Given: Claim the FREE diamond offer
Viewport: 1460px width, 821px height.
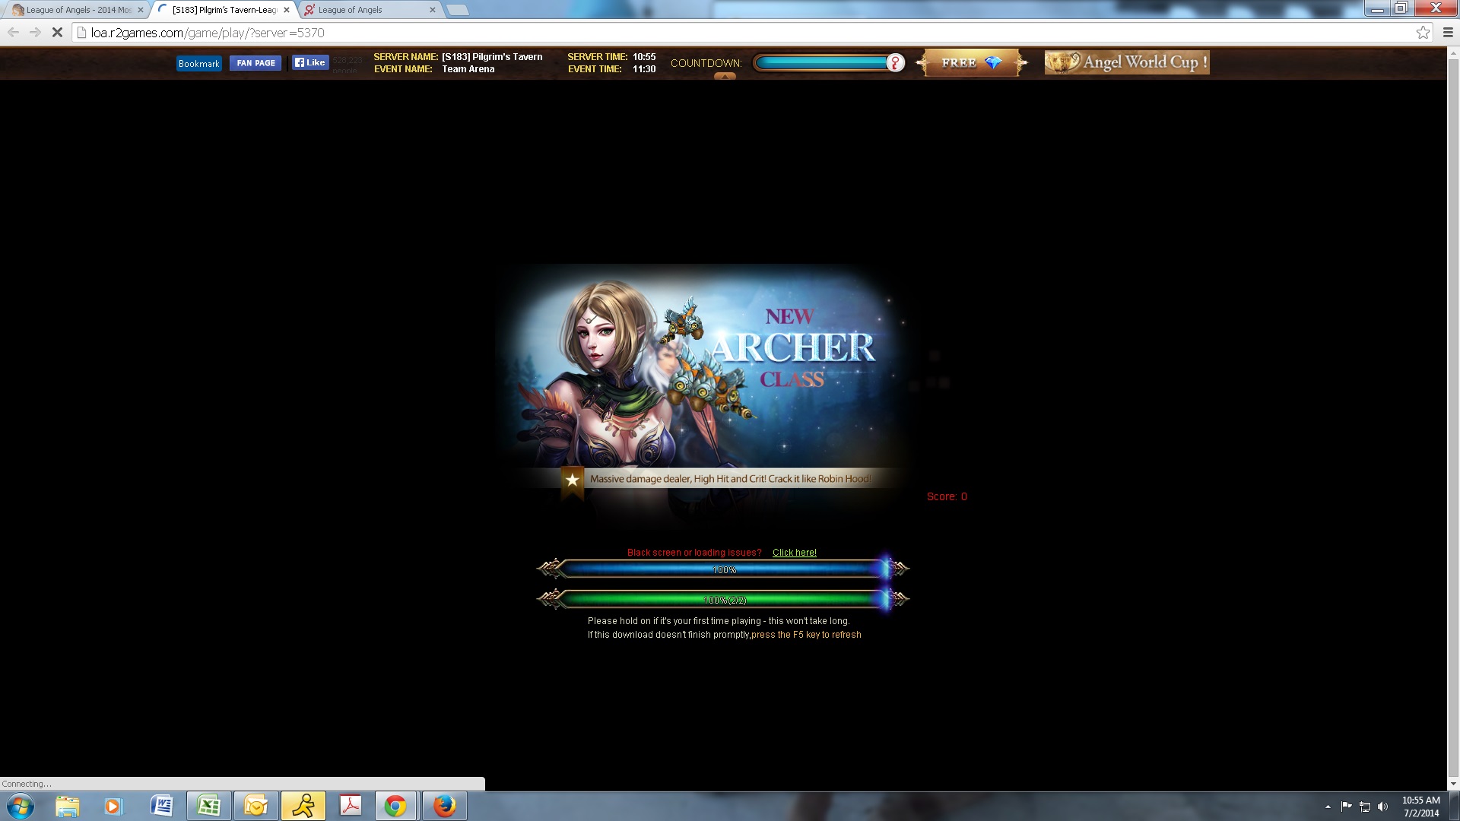Looking at the screenshot, I should (971, 63).
